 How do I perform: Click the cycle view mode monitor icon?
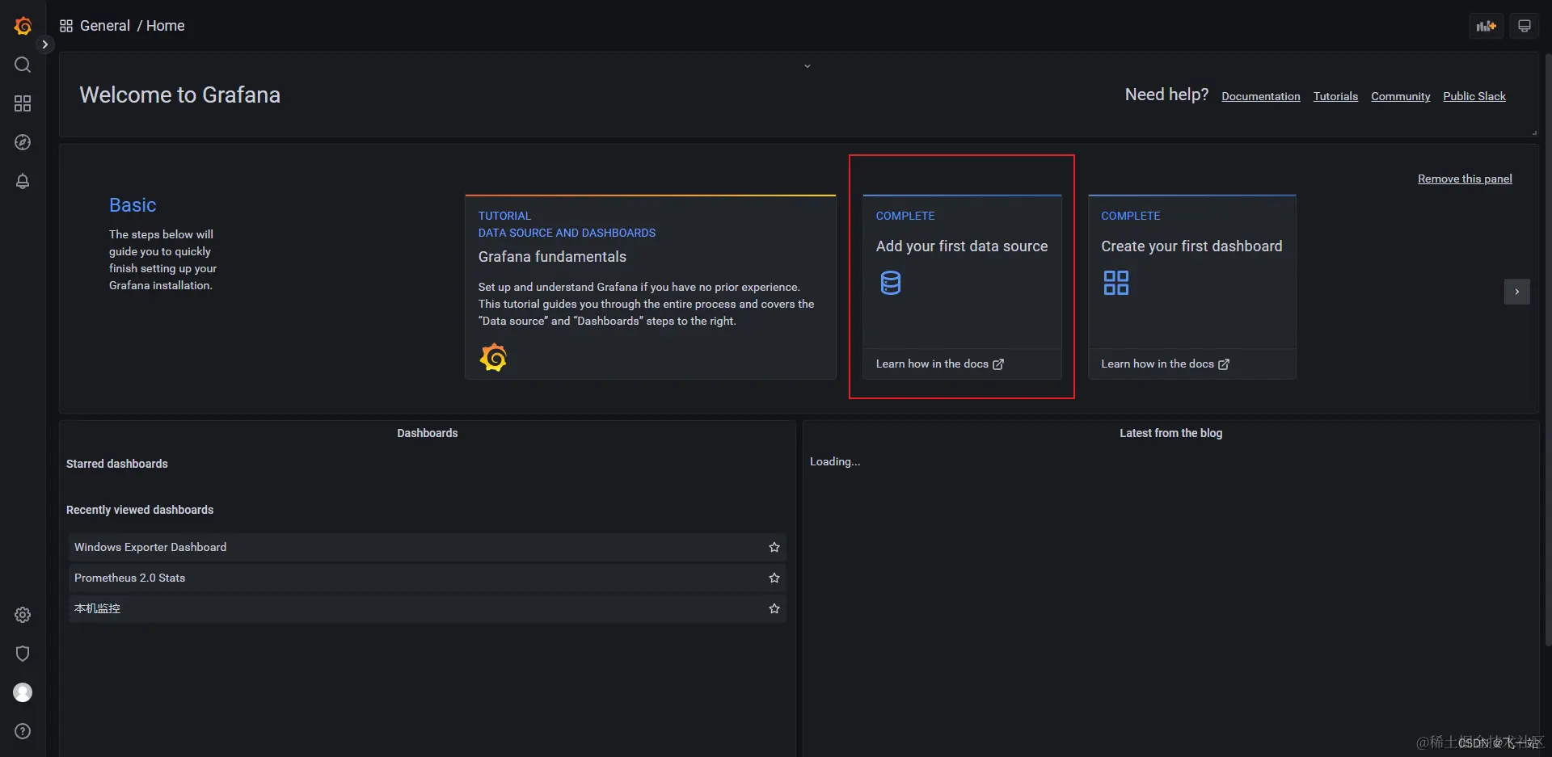click(1525, 26)
